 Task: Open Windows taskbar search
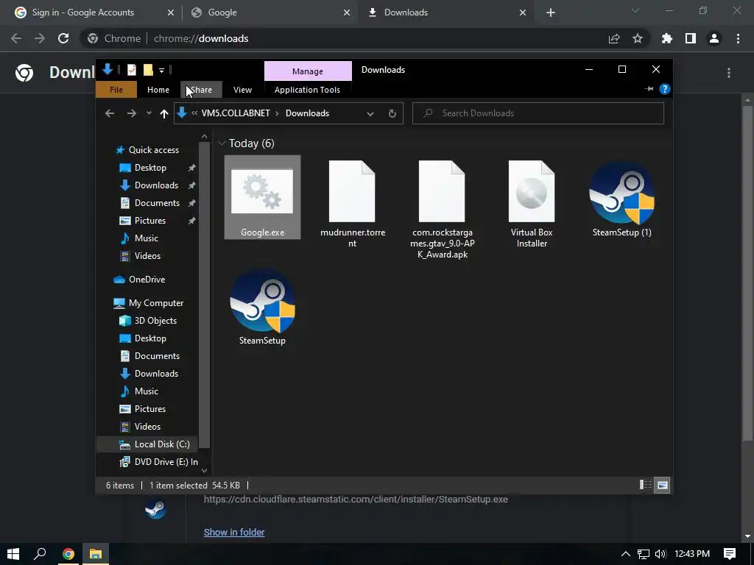[x=40, y=554]
